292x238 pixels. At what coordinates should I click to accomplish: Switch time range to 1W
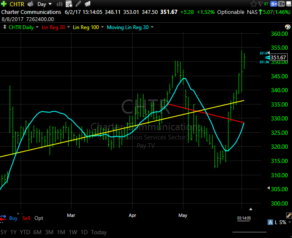(73, 232)
